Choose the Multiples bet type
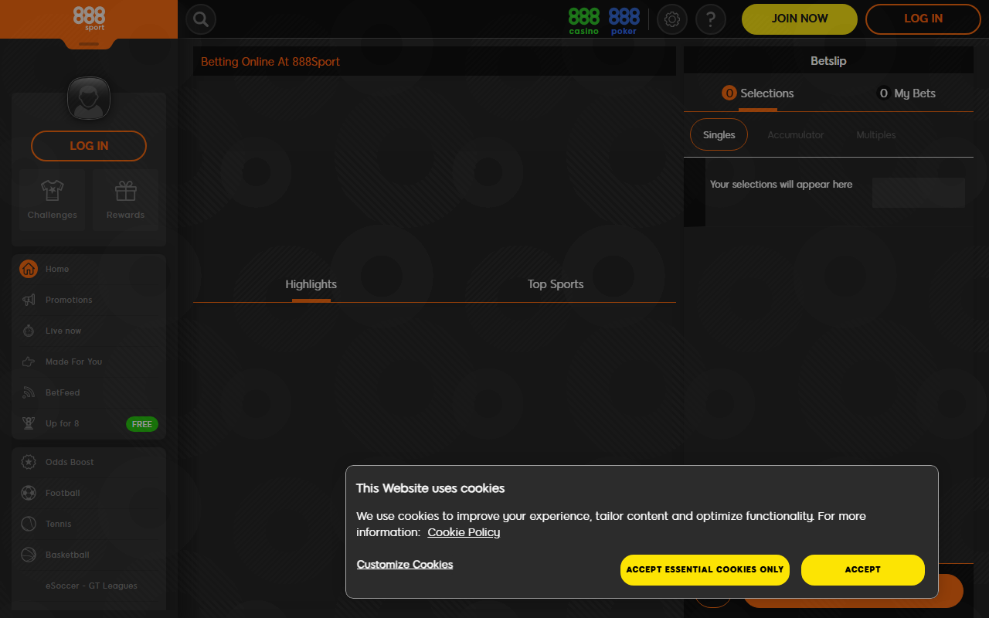The width and height of the screenshot is (989, 618). point(876,135)
